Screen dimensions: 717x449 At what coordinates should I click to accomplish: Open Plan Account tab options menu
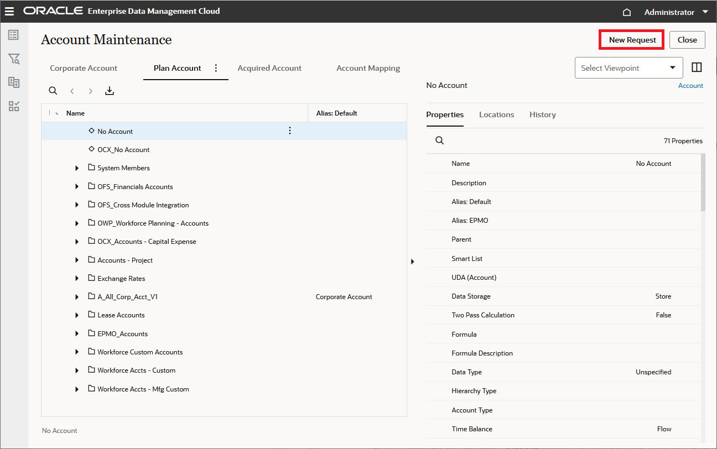(216, 68)
